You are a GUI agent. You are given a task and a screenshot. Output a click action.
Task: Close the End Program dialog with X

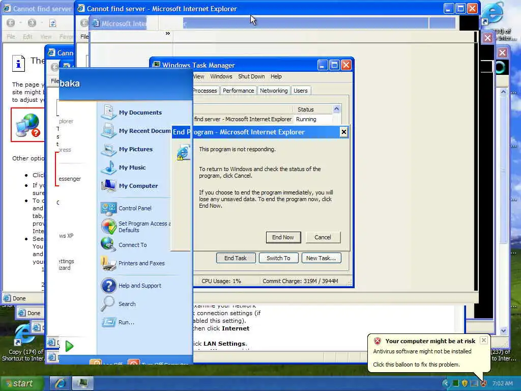tap(343, 132)
